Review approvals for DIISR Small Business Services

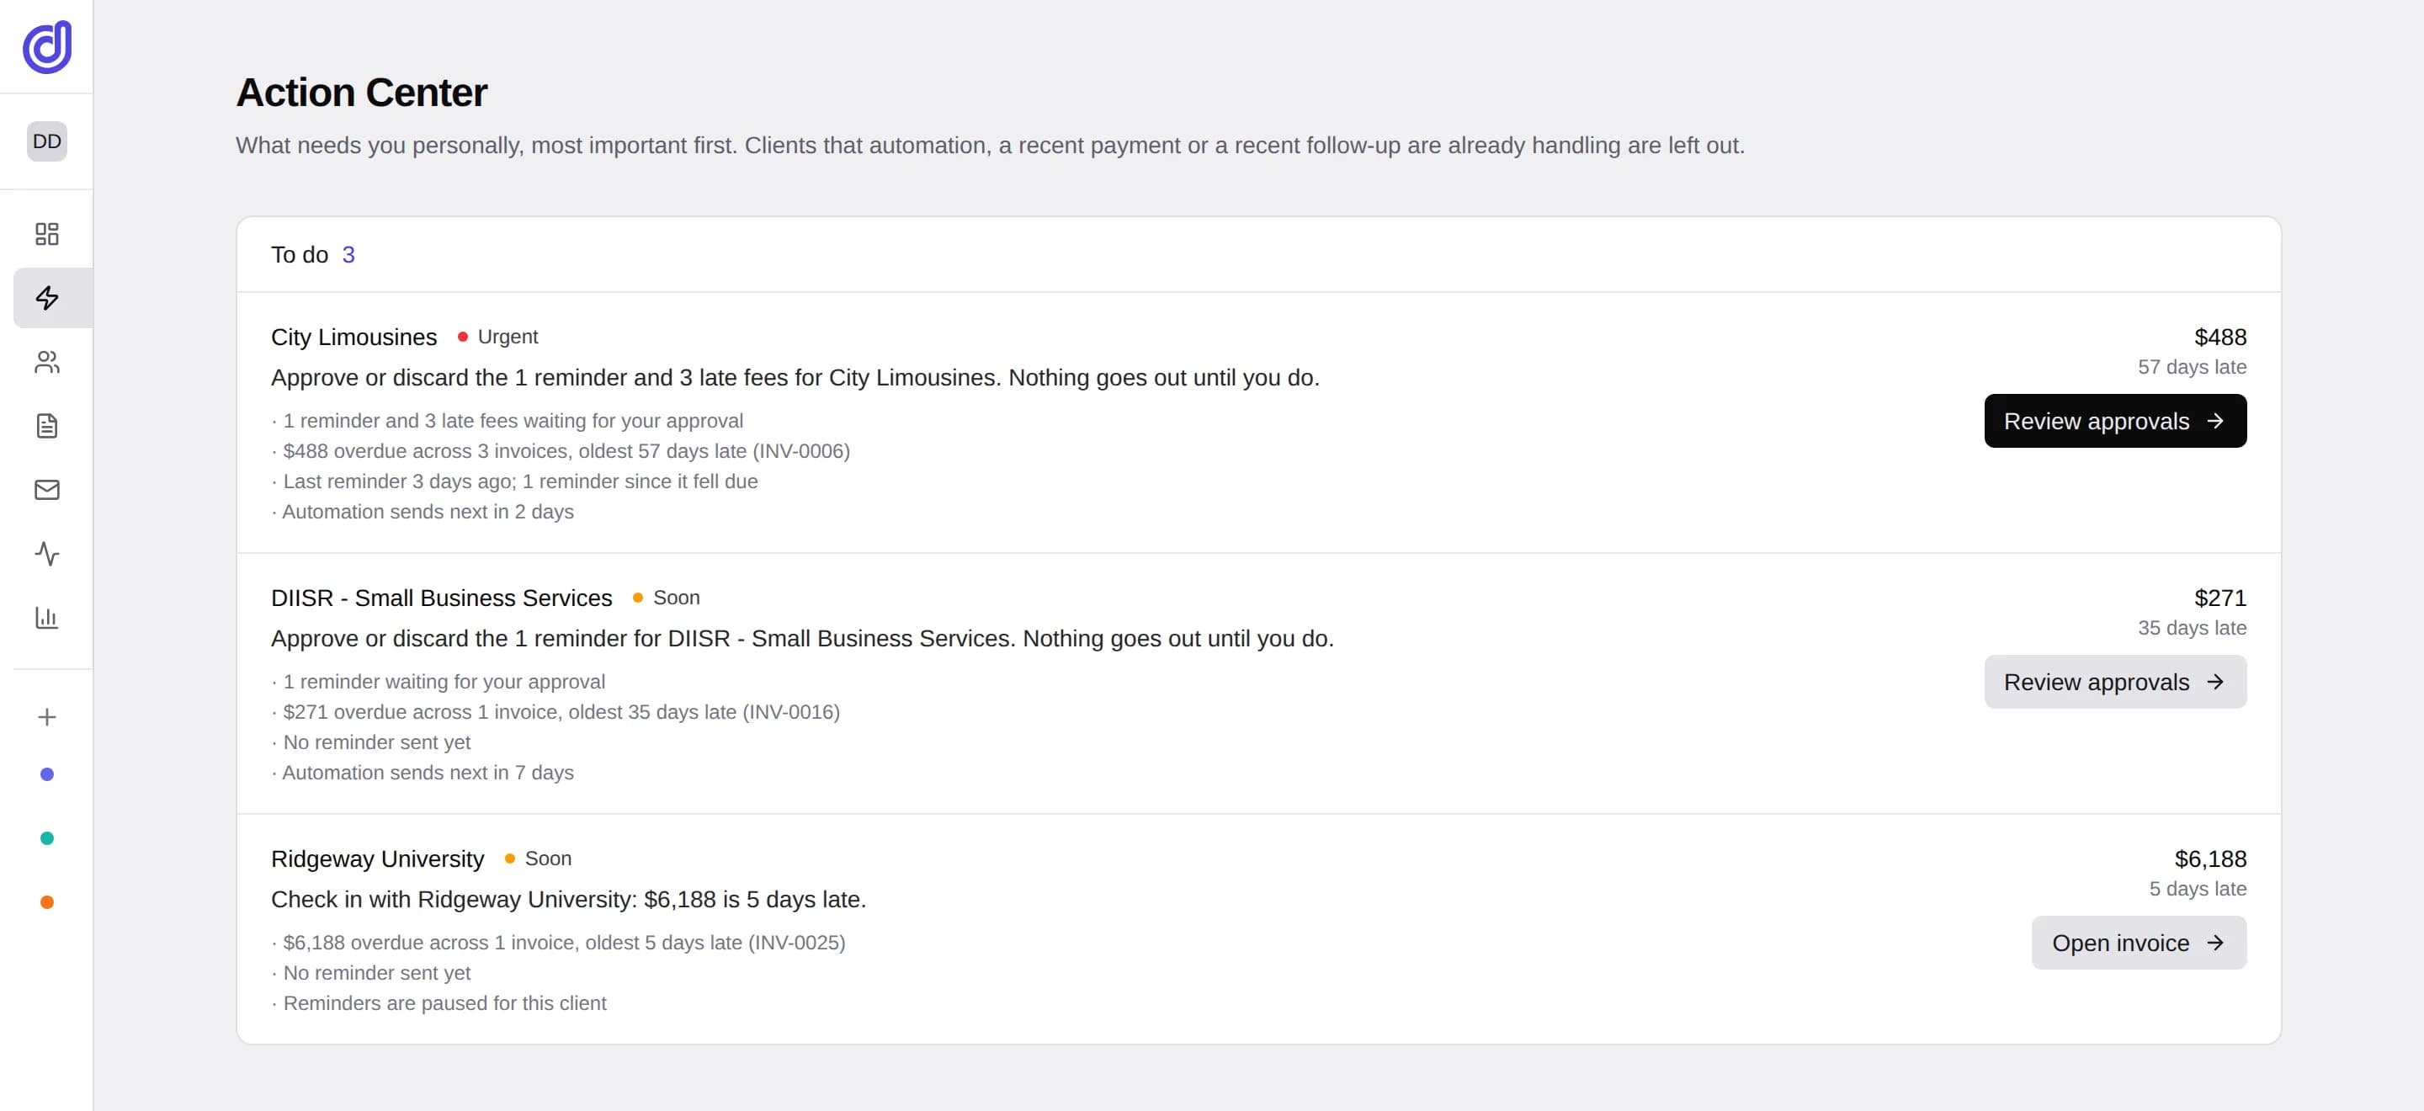(x=2114, y=681)
